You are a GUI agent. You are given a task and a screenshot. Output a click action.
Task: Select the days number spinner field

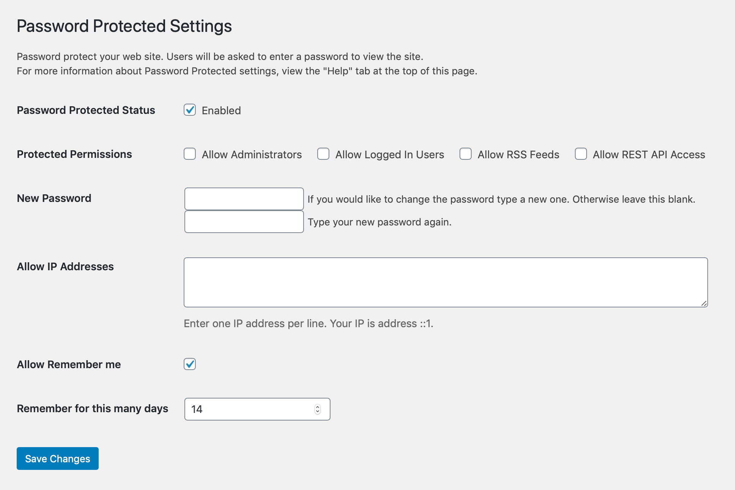pos(257,409)
